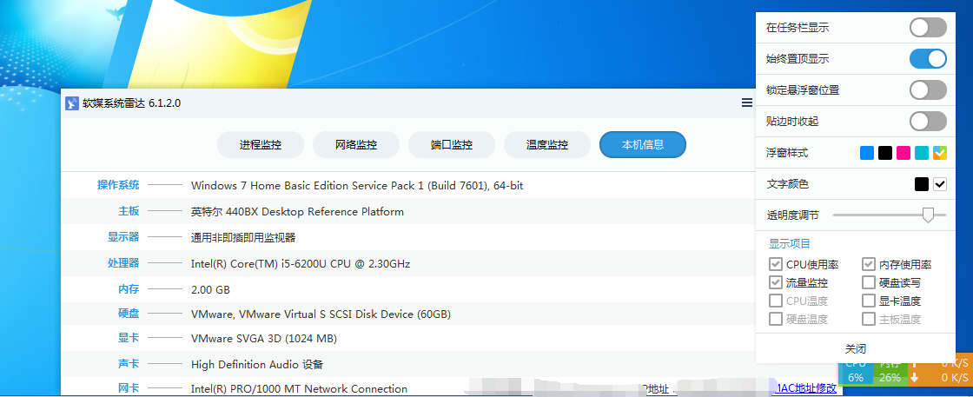The image size is (973, 397).
Task: Click the 显示器 label
Action: (x=123, y=237)
